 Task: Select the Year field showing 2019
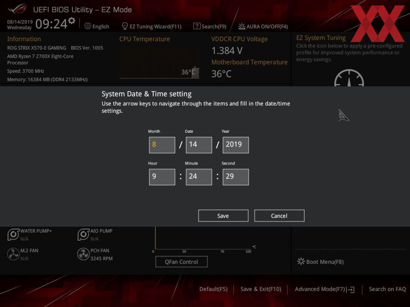click(x=236, y=145)
